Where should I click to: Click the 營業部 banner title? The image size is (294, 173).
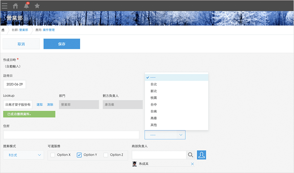[14, 18]
